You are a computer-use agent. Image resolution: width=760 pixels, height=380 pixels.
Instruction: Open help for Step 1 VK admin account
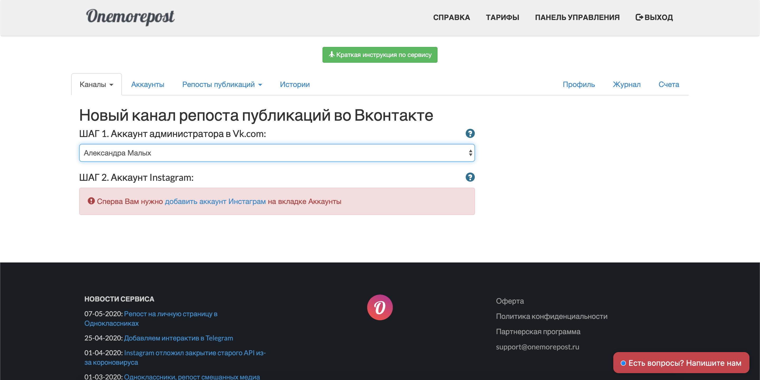(x=470, y=133)
